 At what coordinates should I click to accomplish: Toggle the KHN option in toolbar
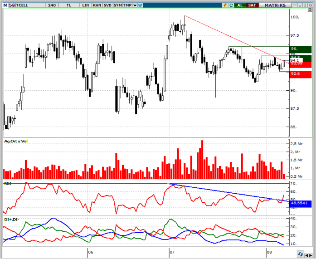tap(96, 5)
